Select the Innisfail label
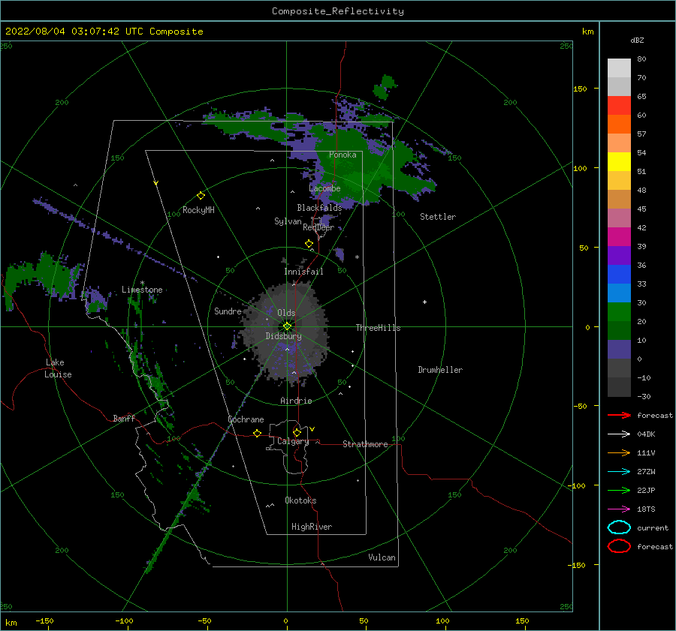The height and width of the screenshot is (631, 676). [303, 272]
